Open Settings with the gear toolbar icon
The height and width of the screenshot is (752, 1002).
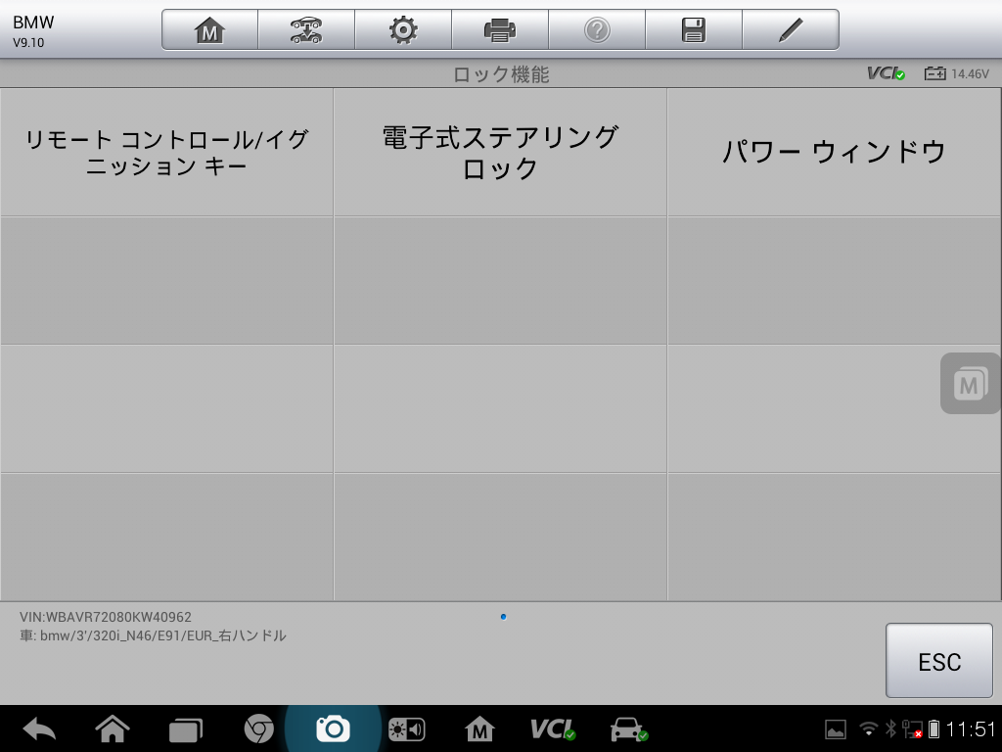click(x=403, y=28)
